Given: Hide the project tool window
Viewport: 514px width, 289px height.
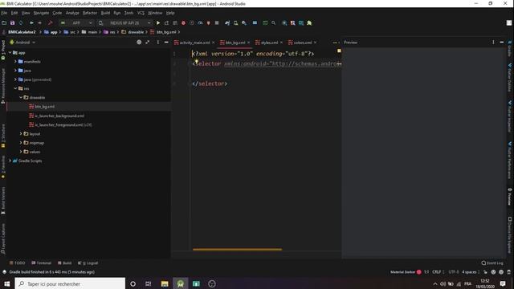Looking at the screenshot, I should (x=166, y=43).
